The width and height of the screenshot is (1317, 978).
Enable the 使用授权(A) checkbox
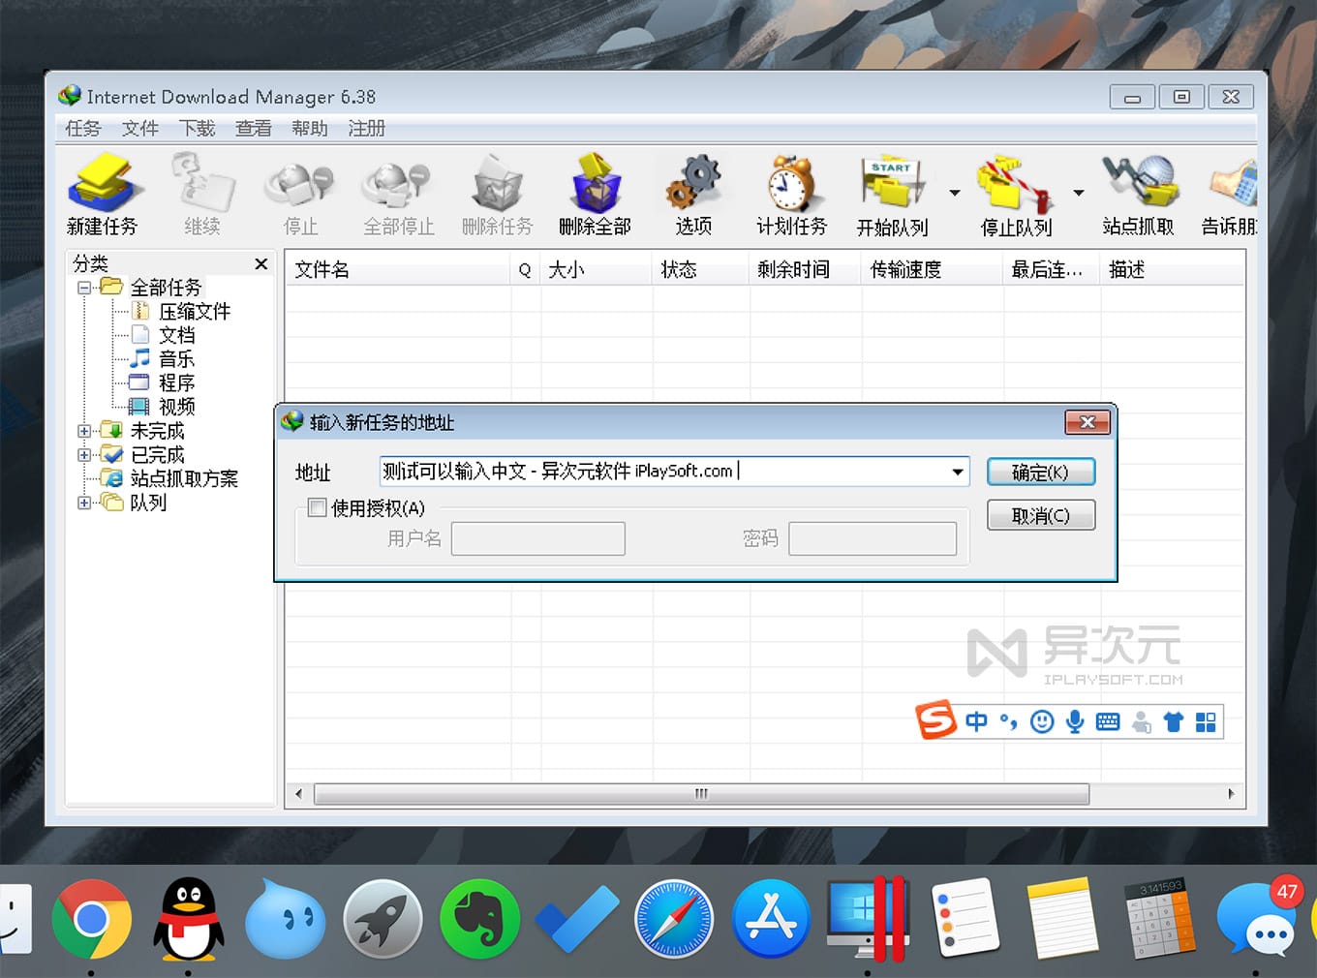tap(317, 507)
